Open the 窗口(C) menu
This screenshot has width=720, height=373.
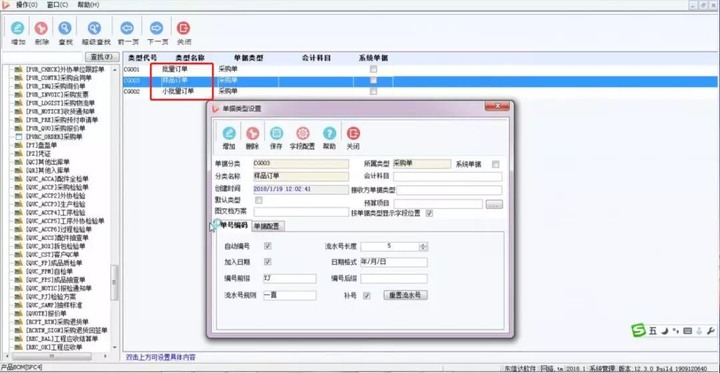click(57, 5)
